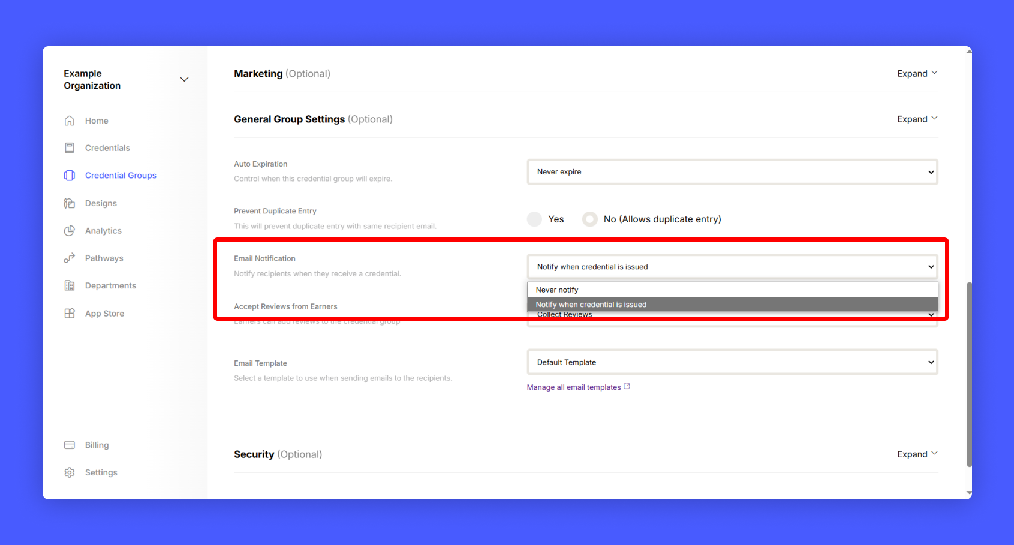Click the Credentials icon in sidebar
The width and height of the screenshot is (1014, 545).
pyautogui.click(x=70, y=148)
